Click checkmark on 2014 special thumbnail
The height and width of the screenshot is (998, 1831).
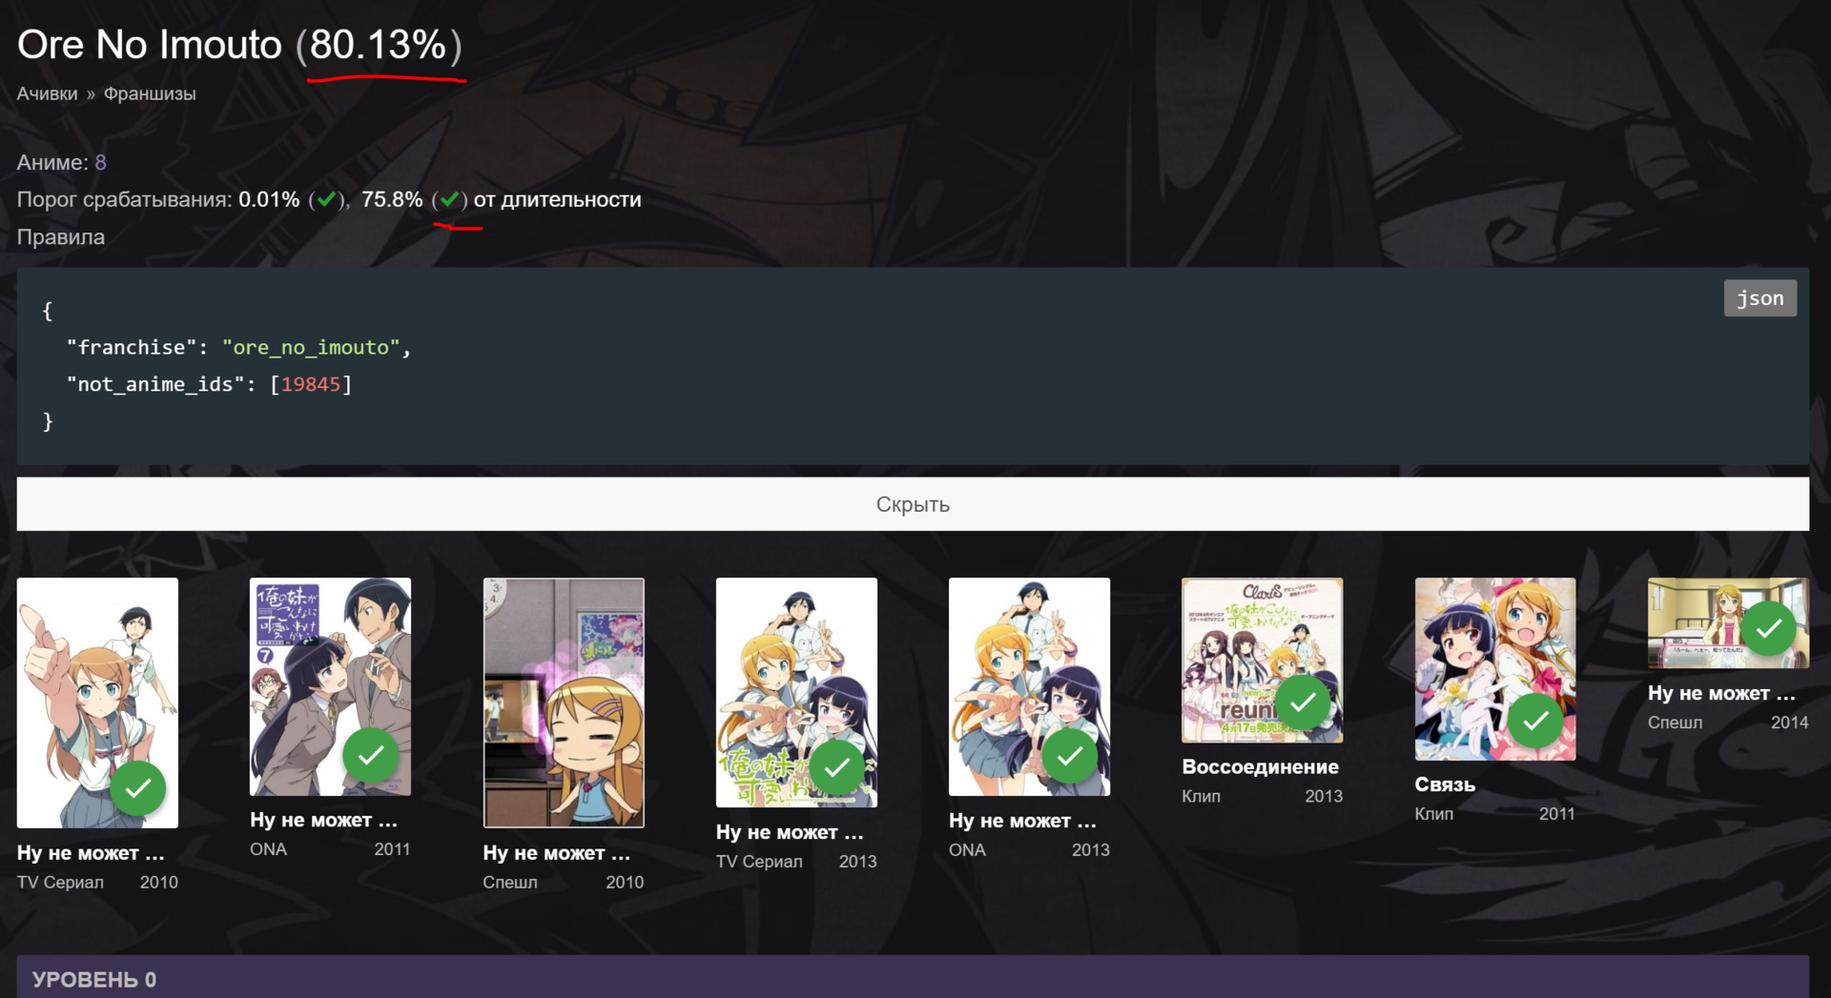pyautogui.click(x=1769, y=628)
